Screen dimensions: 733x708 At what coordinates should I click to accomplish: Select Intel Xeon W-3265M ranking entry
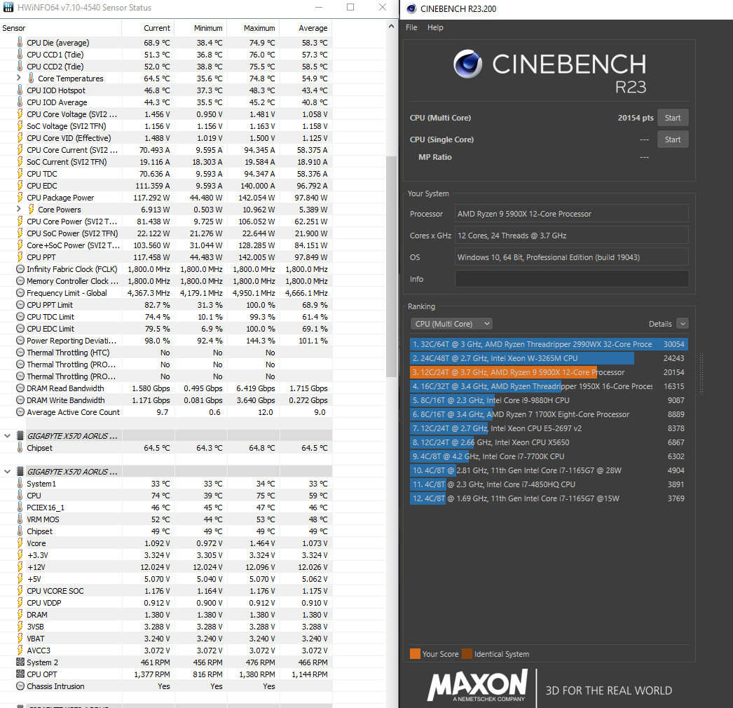548,358
